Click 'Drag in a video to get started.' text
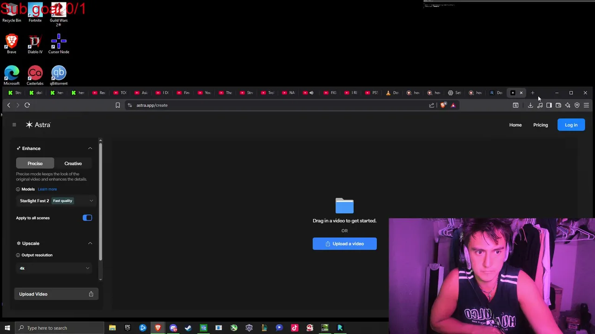Screen dimensions: 595x334 click(x=344, y=221)
